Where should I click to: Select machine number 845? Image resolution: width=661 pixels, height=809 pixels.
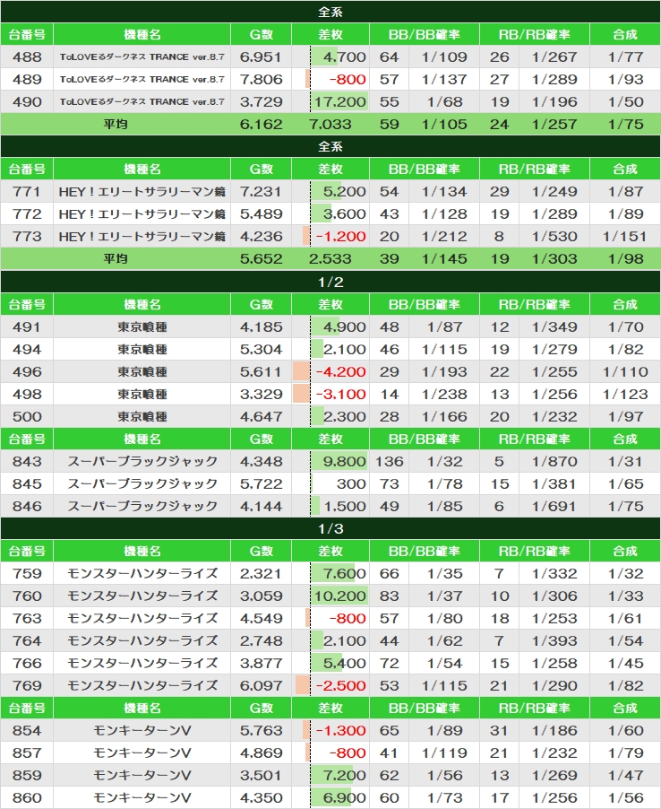[27, 484]
